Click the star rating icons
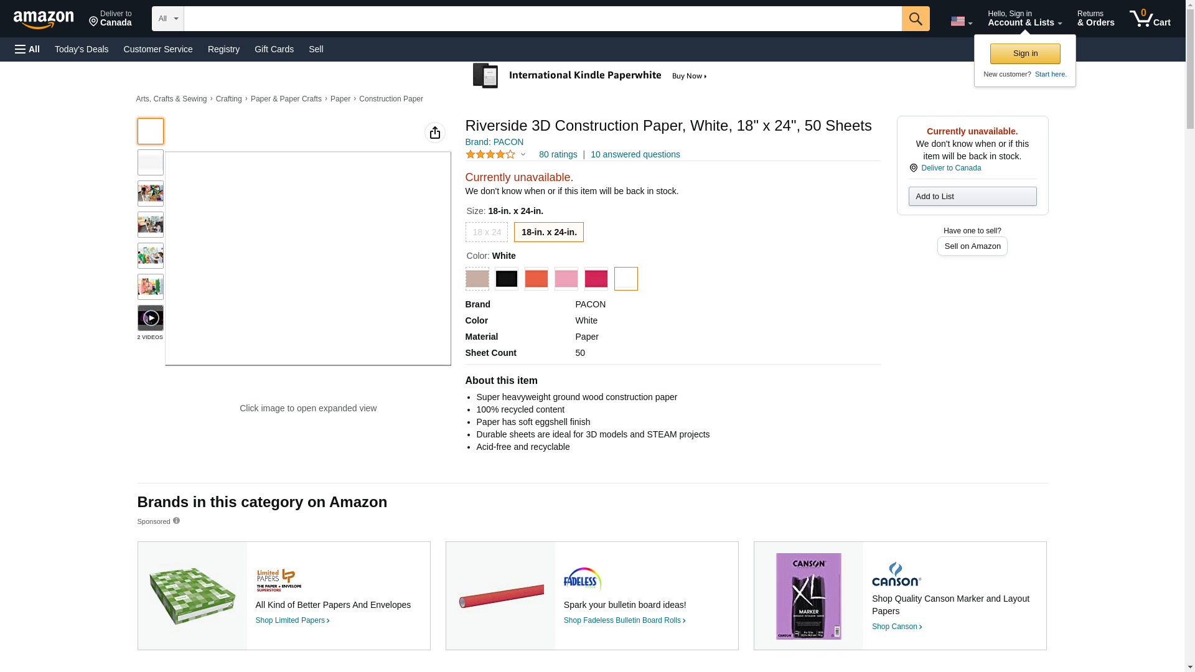Screen dimensions: 1195x672 tap(490, 154)
